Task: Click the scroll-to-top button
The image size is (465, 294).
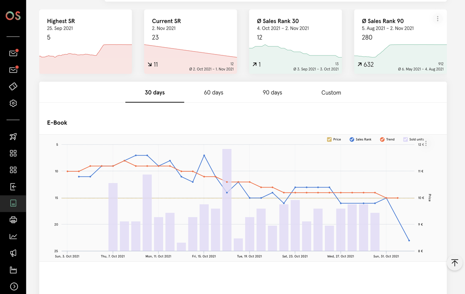Action: point(454,263)
